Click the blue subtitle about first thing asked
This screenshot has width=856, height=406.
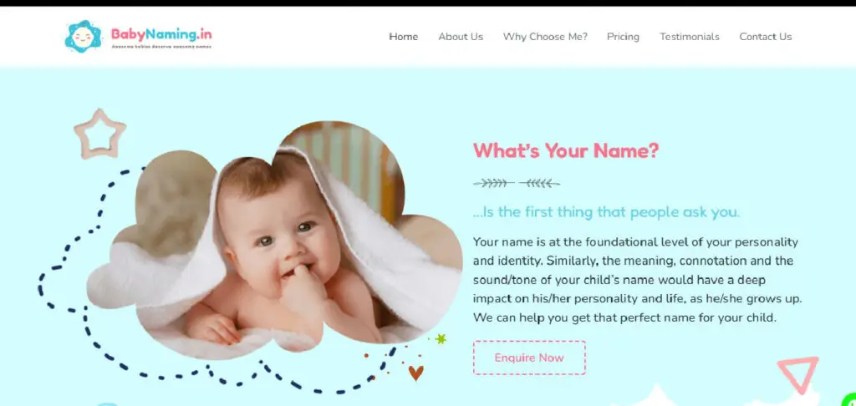(606, 212)
